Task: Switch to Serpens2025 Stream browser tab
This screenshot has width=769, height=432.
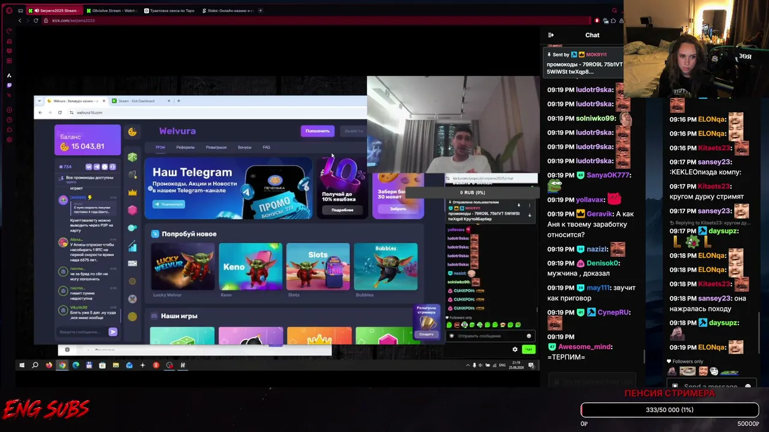Action: (54, 10)
